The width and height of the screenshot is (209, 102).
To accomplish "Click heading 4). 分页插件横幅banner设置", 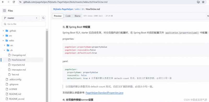I will (x=78, y=100).
